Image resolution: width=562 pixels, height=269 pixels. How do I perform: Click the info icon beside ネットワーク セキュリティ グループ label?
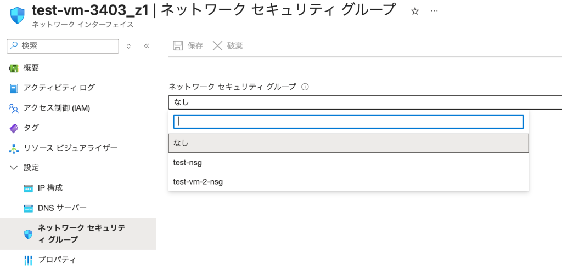[x=305, y=87]
